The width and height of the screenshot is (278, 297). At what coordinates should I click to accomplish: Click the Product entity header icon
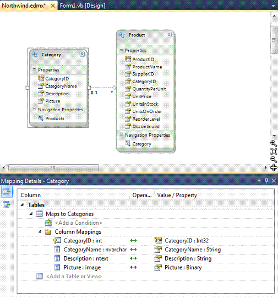coord(122,35)
